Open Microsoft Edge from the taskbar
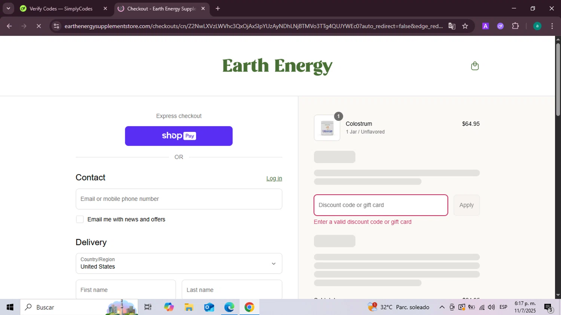 pyautogui.click(x=229, y=307)
